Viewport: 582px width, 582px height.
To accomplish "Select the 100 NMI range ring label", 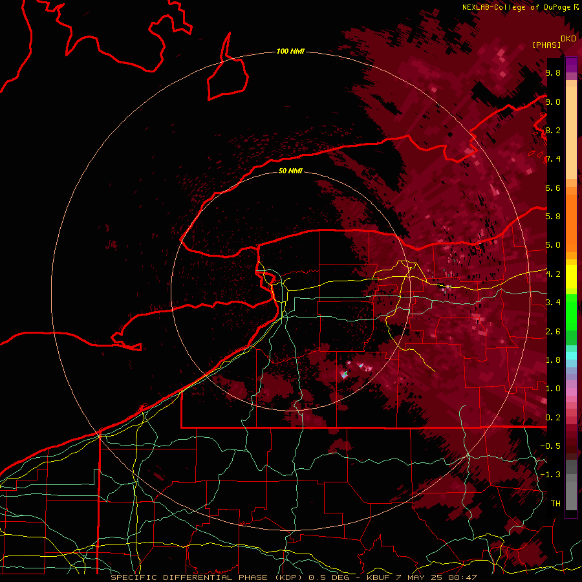I will (x=290, y=51).
